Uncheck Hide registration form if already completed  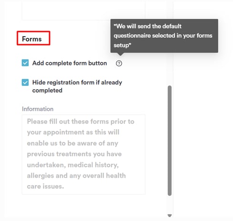tap(25, 82)
